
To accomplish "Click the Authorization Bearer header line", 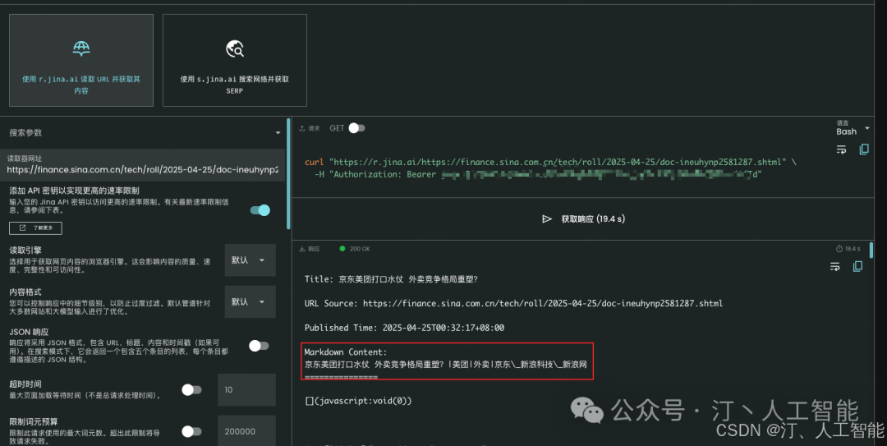I will pos(538,174).
